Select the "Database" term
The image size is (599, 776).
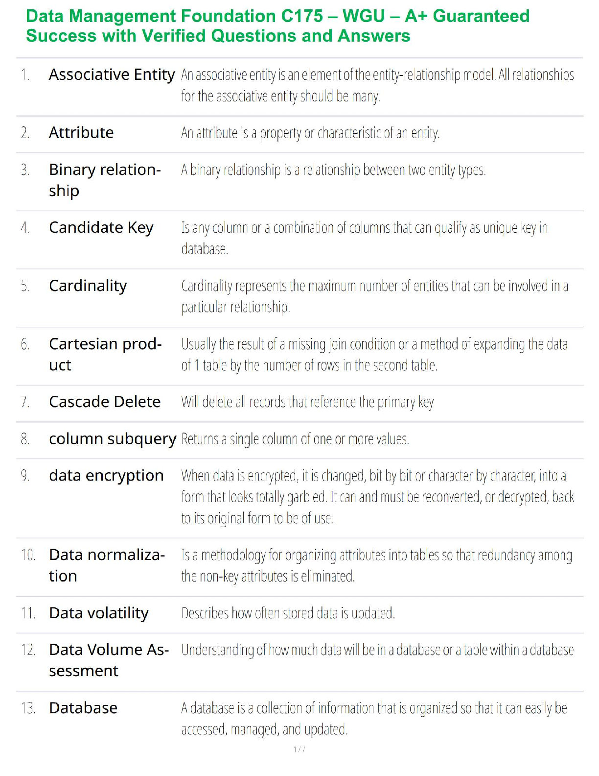click(83, 708)
